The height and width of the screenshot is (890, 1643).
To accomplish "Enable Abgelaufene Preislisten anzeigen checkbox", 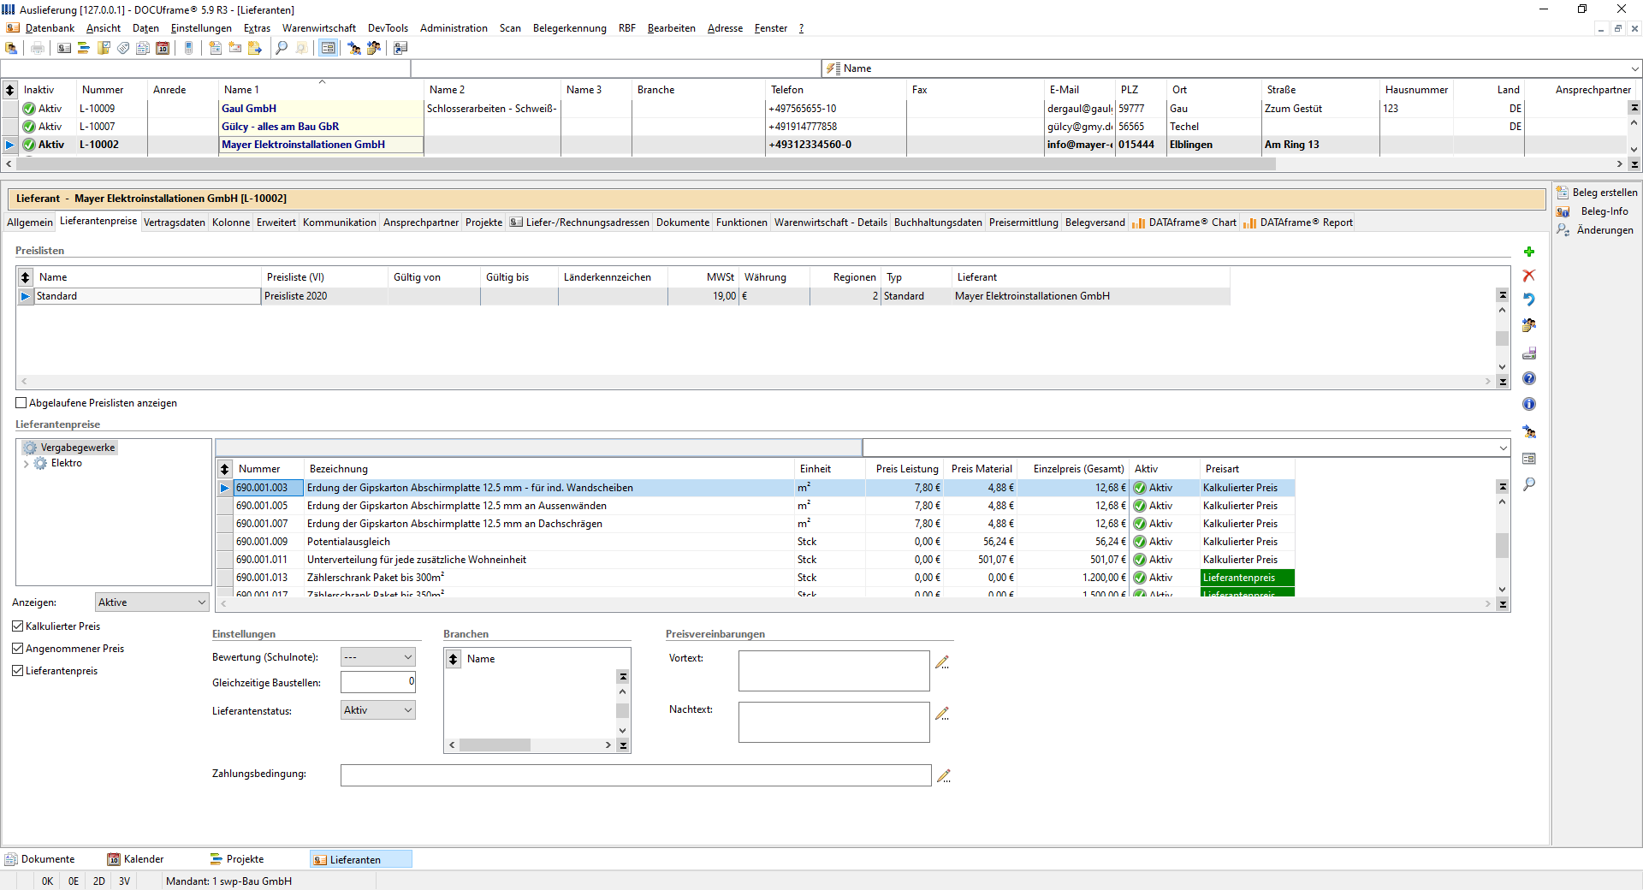I will (21, 403).
